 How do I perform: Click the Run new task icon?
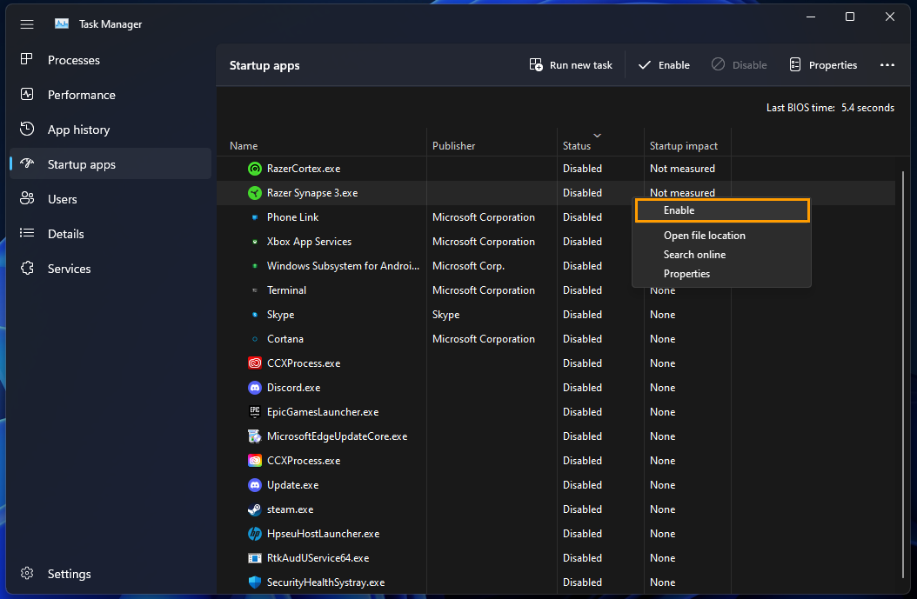pos(536,65)
